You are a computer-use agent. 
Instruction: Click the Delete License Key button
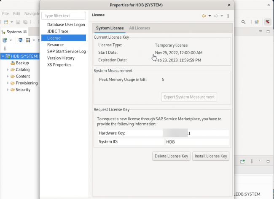coord(171,156)
